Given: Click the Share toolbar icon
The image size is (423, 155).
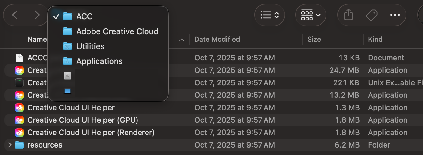Looking at the screenshot, I should [348, 15].
